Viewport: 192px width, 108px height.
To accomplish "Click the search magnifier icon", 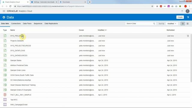I will [x=154, y=23].
